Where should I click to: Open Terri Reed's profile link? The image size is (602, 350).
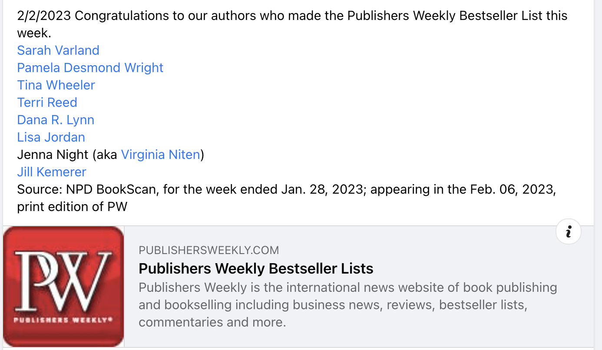pyautogui.click(x=47, y=102)
